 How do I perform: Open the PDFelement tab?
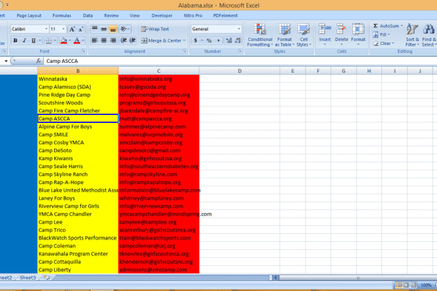coord(225,16)
